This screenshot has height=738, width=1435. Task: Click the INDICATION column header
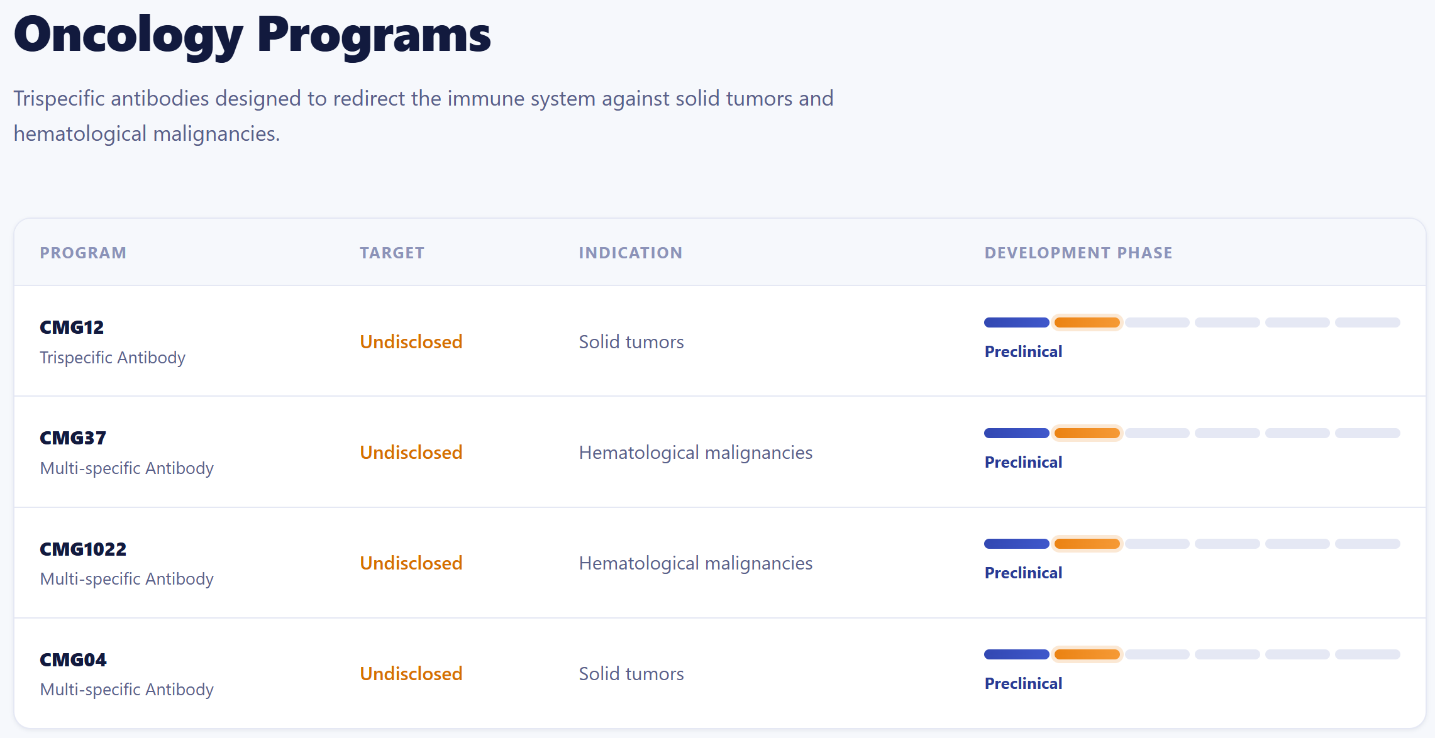coord(631,253)
